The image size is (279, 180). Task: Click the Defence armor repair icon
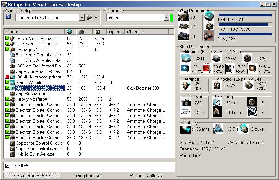click(186, 86)
